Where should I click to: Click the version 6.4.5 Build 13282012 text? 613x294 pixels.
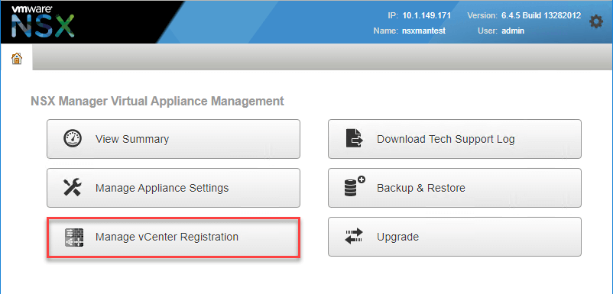tap(541, 16)
